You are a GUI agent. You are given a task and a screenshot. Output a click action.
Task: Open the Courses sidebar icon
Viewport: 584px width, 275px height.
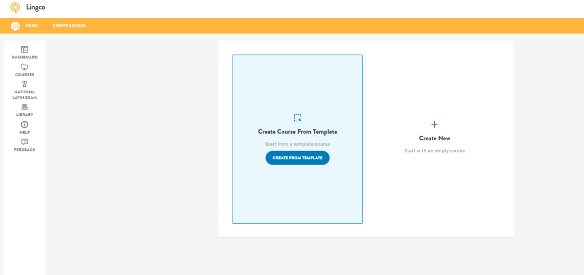tap(24, 67)
